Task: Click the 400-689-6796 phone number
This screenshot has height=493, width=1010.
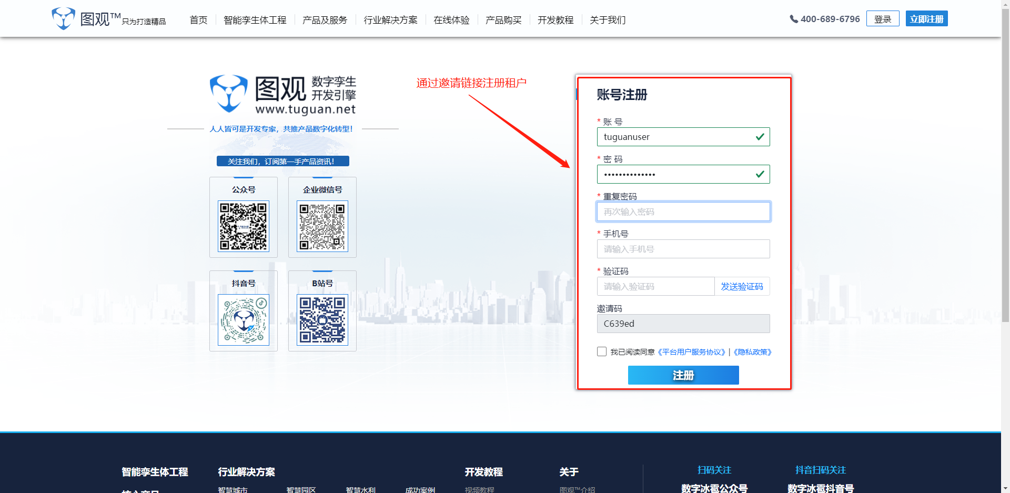Action: [830, 19]
